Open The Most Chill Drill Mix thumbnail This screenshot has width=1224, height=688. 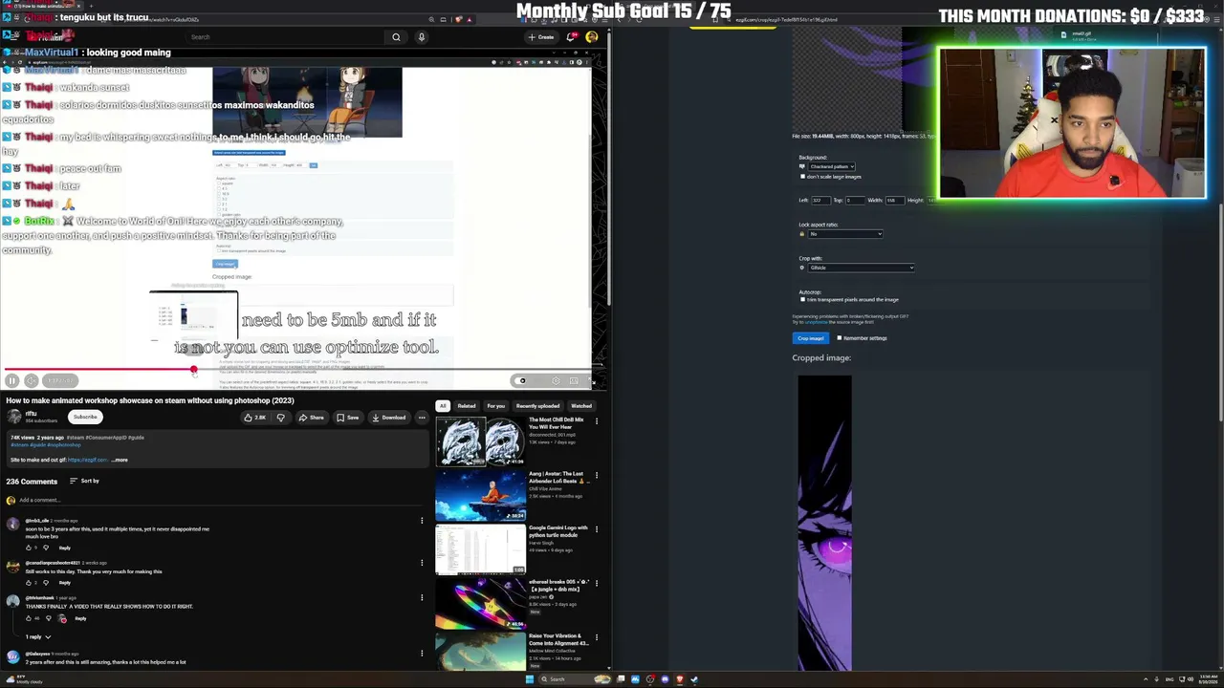point(480,440)
